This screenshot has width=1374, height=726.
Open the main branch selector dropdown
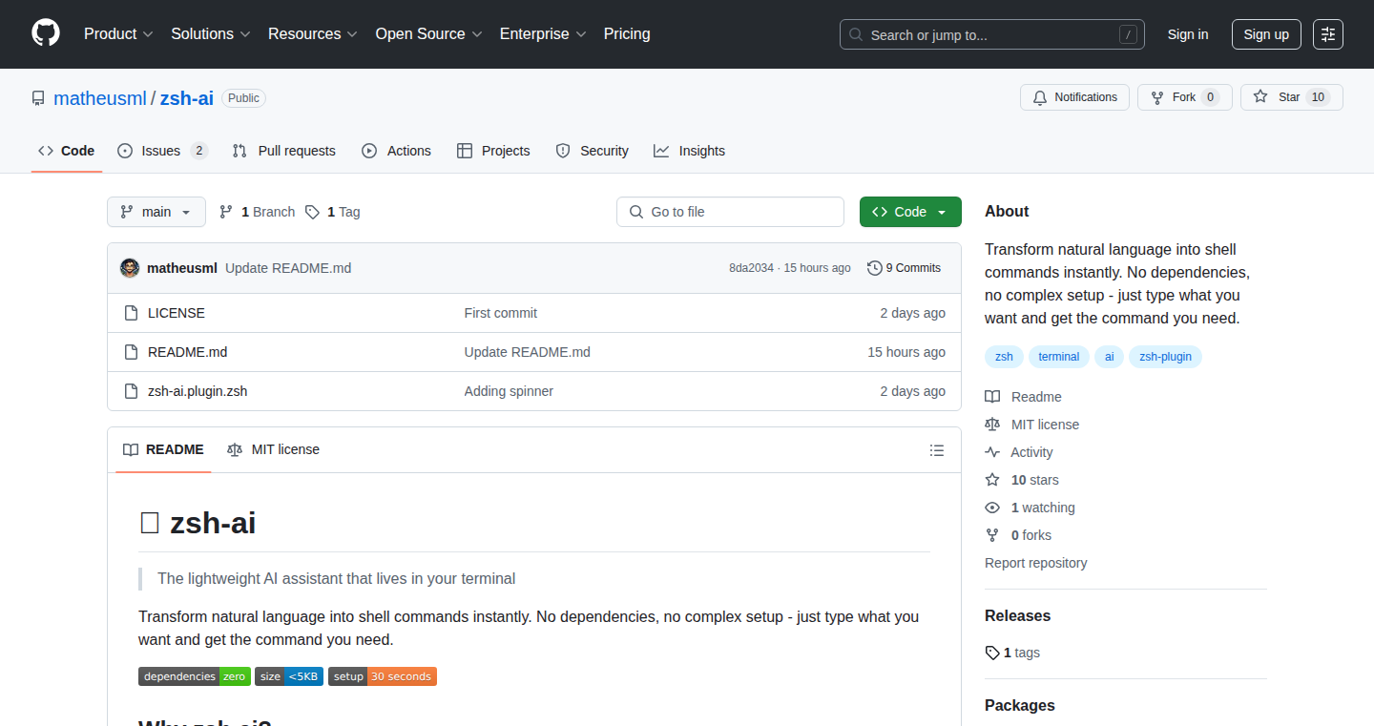point(156,212)
